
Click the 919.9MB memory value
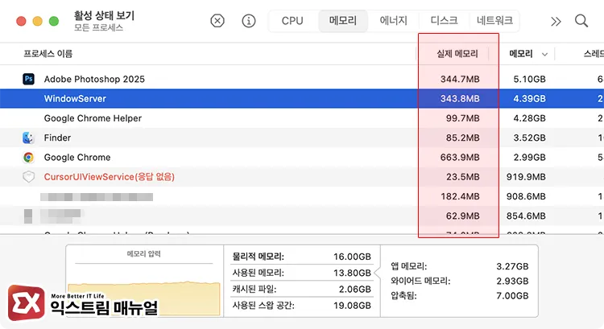pyautogui.click(x=526, y=177)
